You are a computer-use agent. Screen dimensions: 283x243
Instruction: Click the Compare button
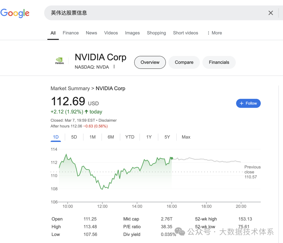click(184, 62)
